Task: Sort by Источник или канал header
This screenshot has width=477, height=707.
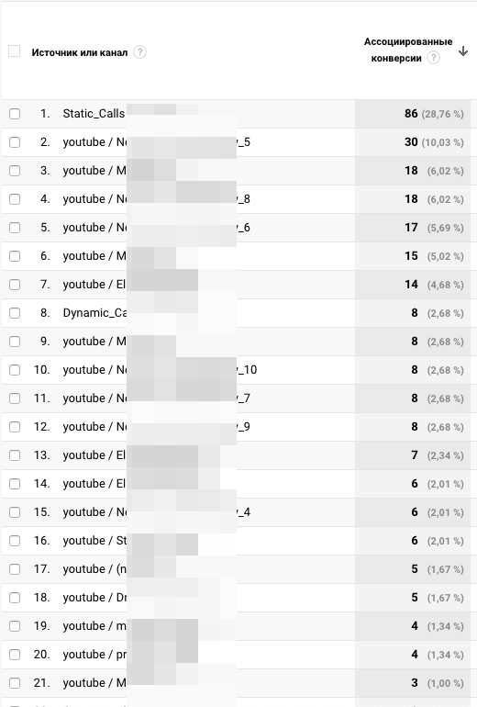Action: coord(80,52)
